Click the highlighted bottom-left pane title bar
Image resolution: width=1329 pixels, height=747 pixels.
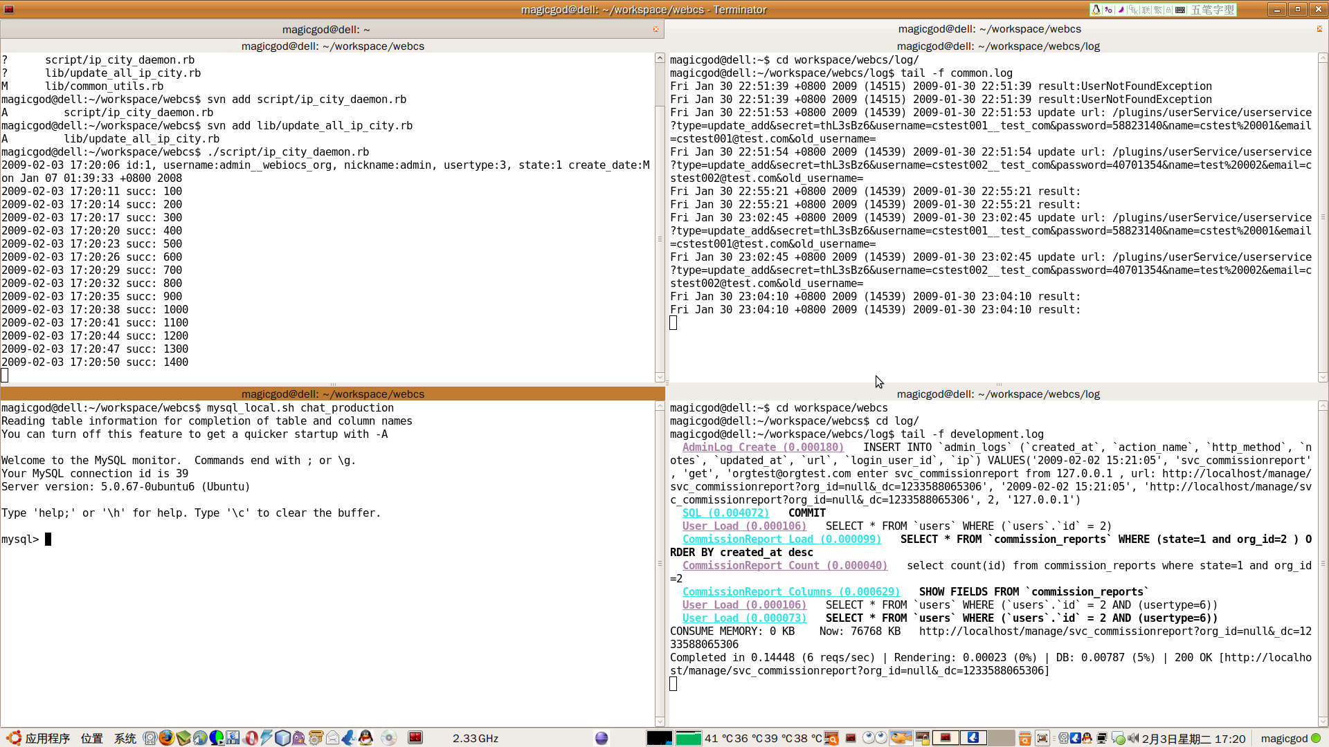(x=332, y=394)
